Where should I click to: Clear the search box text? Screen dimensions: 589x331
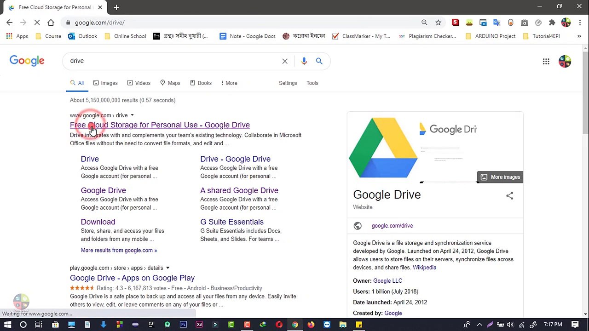(285, 61)
